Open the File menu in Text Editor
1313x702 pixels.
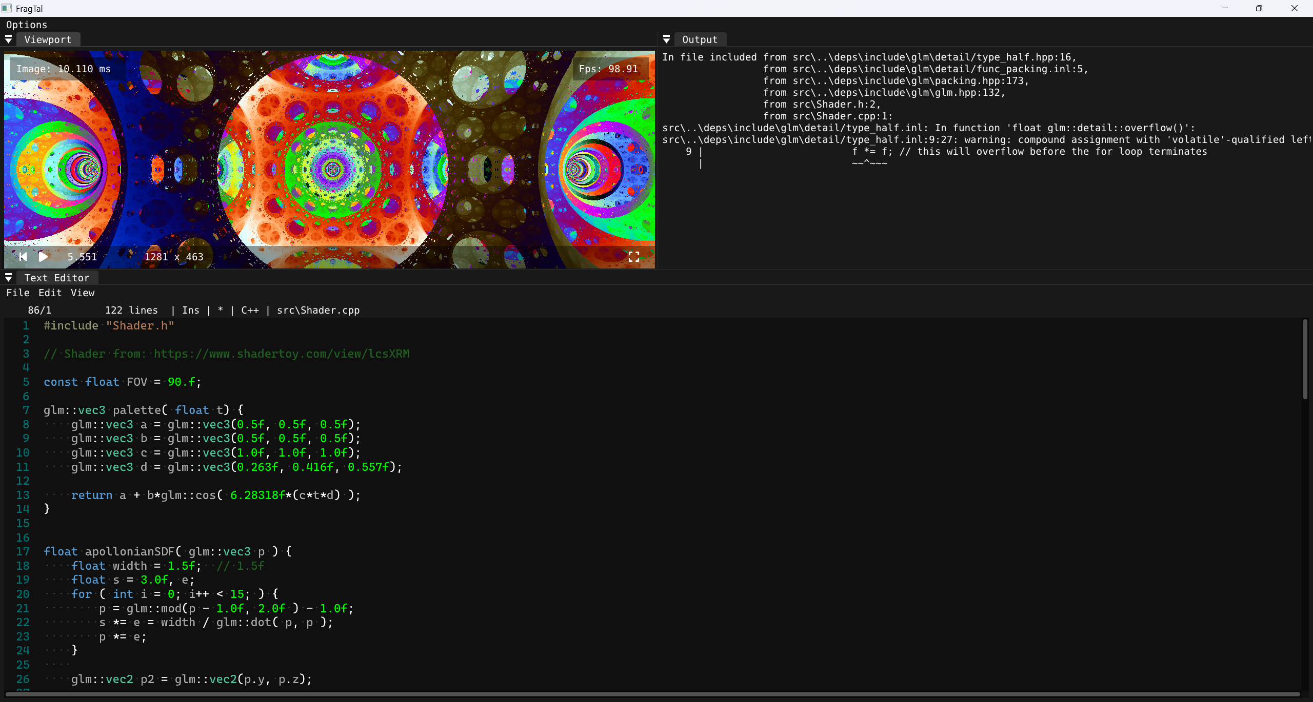(18, 293)
